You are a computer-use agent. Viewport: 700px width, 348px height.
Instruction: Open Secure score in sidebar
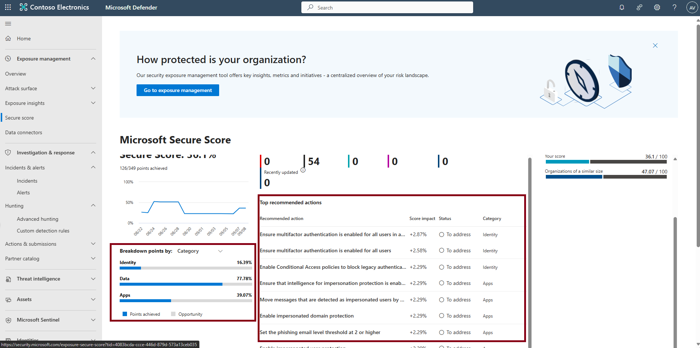[19, 118]
